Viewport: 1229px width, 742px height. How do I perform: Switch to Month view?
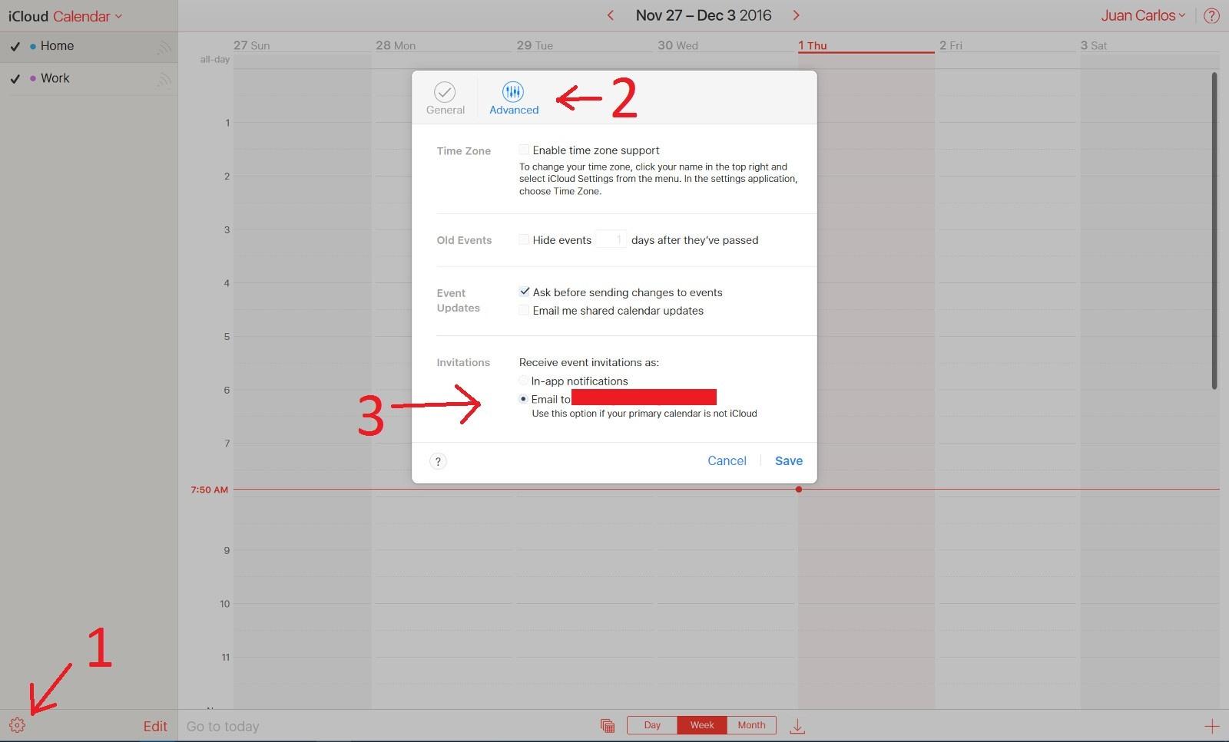coord(751,725)
